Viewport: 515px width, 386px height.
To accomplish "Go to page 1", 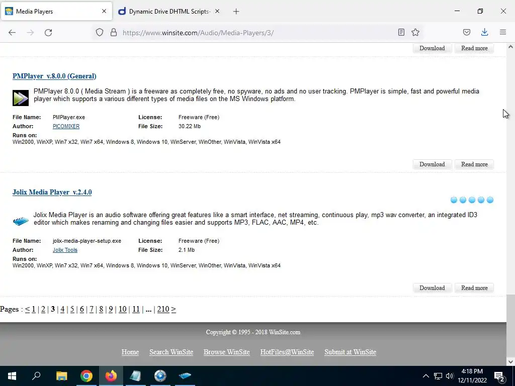I will tap(34, 309).
